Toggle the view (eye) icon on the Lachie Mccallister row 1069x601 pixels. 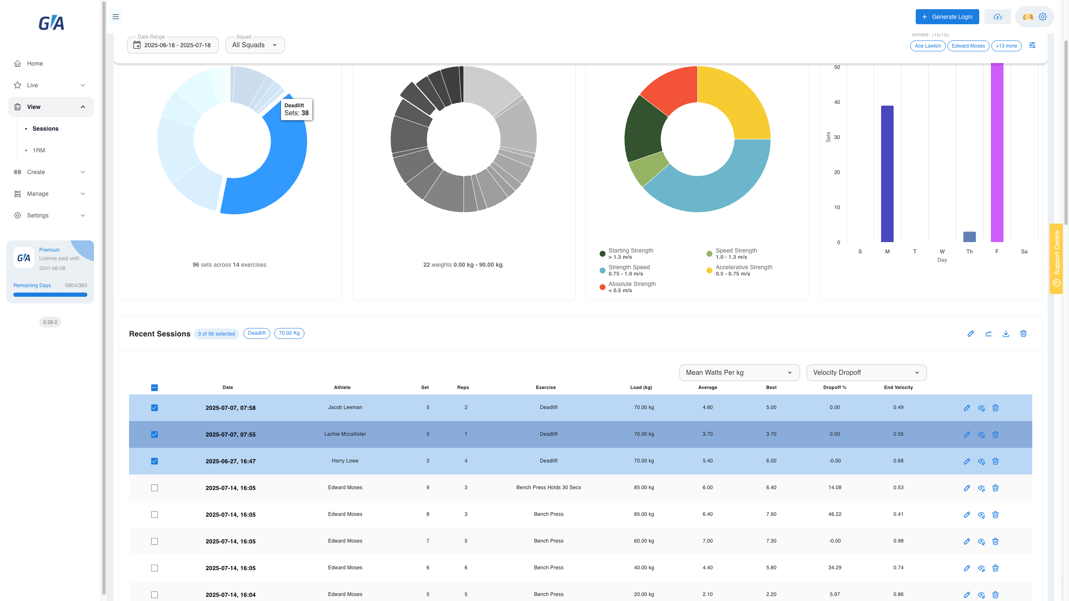coord(981,434)
